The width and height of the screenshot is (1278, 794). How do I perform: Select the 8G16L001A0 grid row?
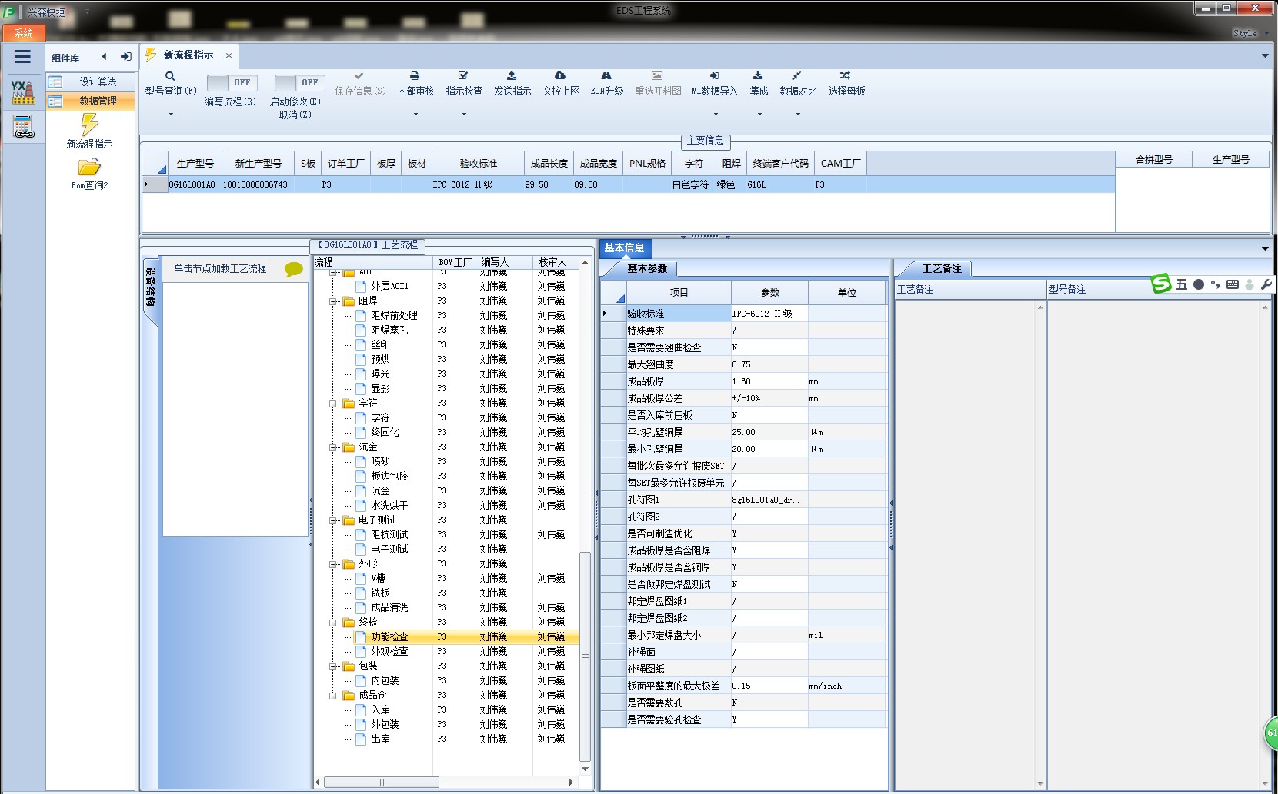(x=628, y=184)
